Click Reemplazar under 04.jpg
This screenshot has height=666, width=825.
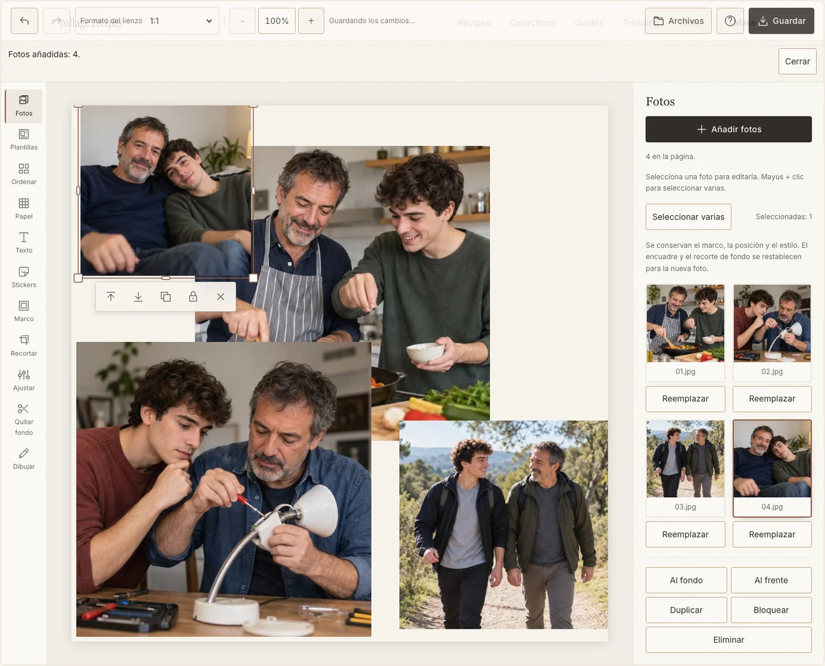click(x=772, y=535)
